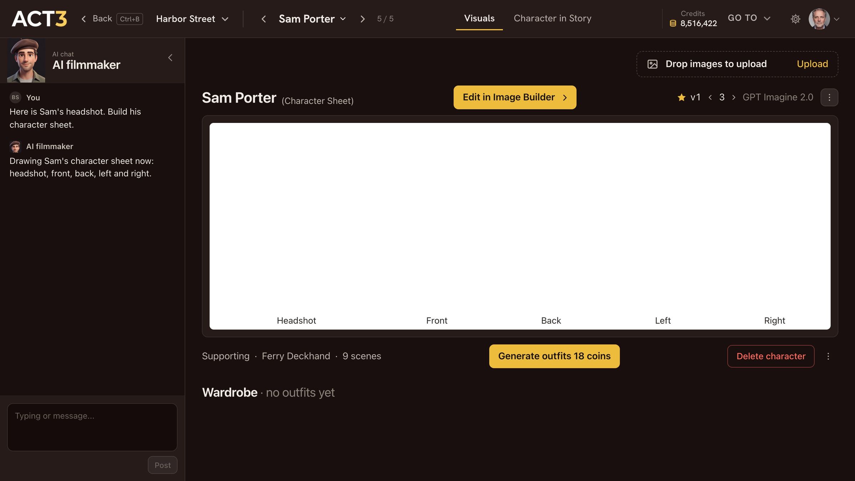Click the 'Right' label on sheet
The width and height of the screenshot is (855, 481).
(x=774, y=321)
